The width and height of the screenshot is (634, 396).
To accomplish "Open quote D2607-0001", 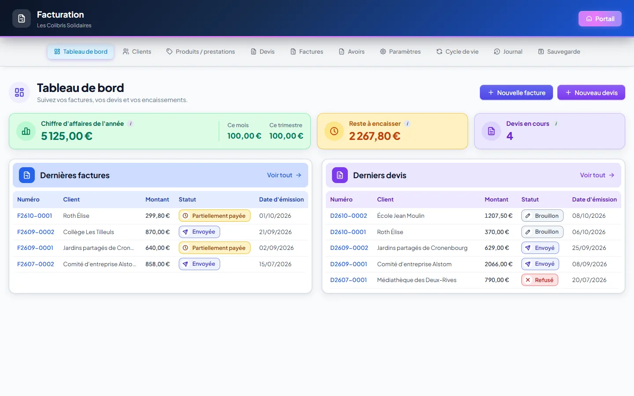I will [x=349, y=280].
